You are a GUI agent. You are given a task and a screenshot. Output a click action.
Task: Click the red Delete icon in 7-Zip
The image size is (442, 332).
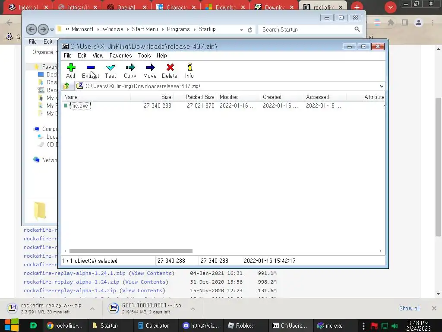click(x=170, y=70)
